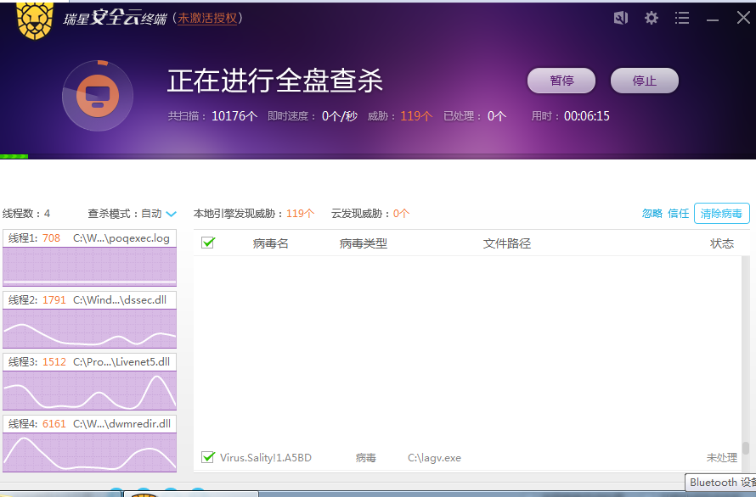Click the Rising lion shield logo

pyautogui.click(x=35, y=20)
